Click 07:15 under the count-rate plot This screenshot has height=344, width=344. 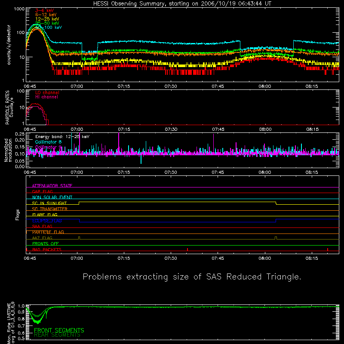point(124,86)
